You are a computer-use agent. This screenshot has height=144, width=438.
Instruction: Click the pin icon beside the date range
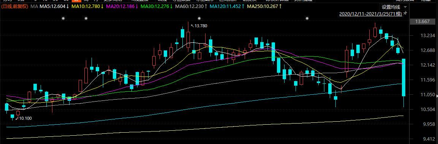[406, 13]
